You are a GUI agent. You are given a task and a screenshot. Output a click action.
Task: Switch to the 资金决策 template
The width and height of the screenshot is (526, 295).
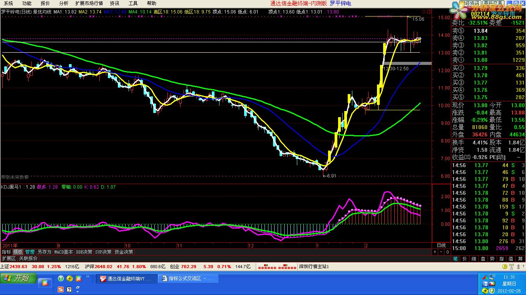click(x=124, y=252)
